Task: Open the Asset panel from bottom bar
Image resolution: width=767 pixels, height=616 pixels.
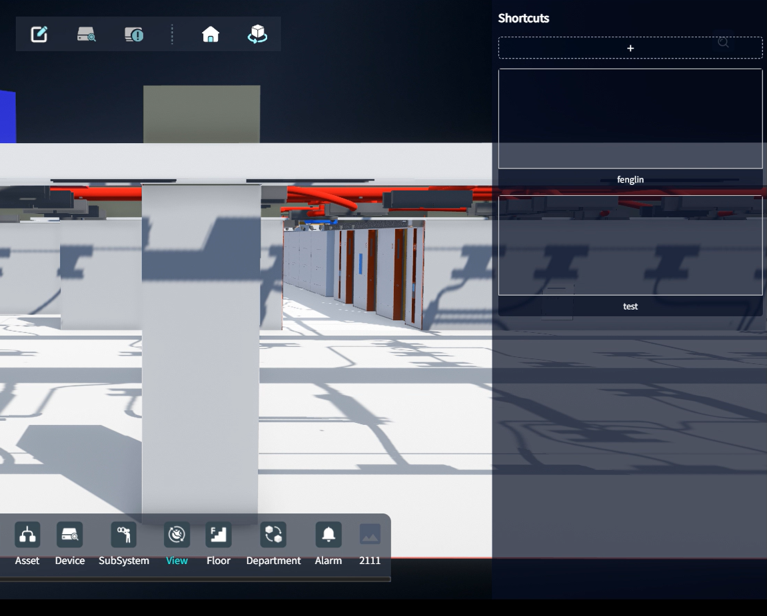Action: (x=27, y=535)
